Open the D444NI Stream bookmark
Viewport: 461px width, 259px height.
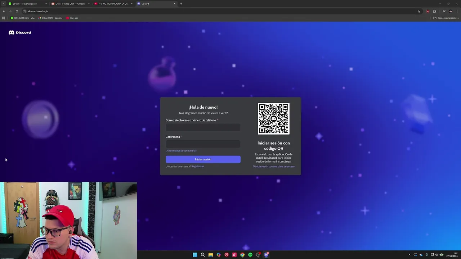point(23,18)
